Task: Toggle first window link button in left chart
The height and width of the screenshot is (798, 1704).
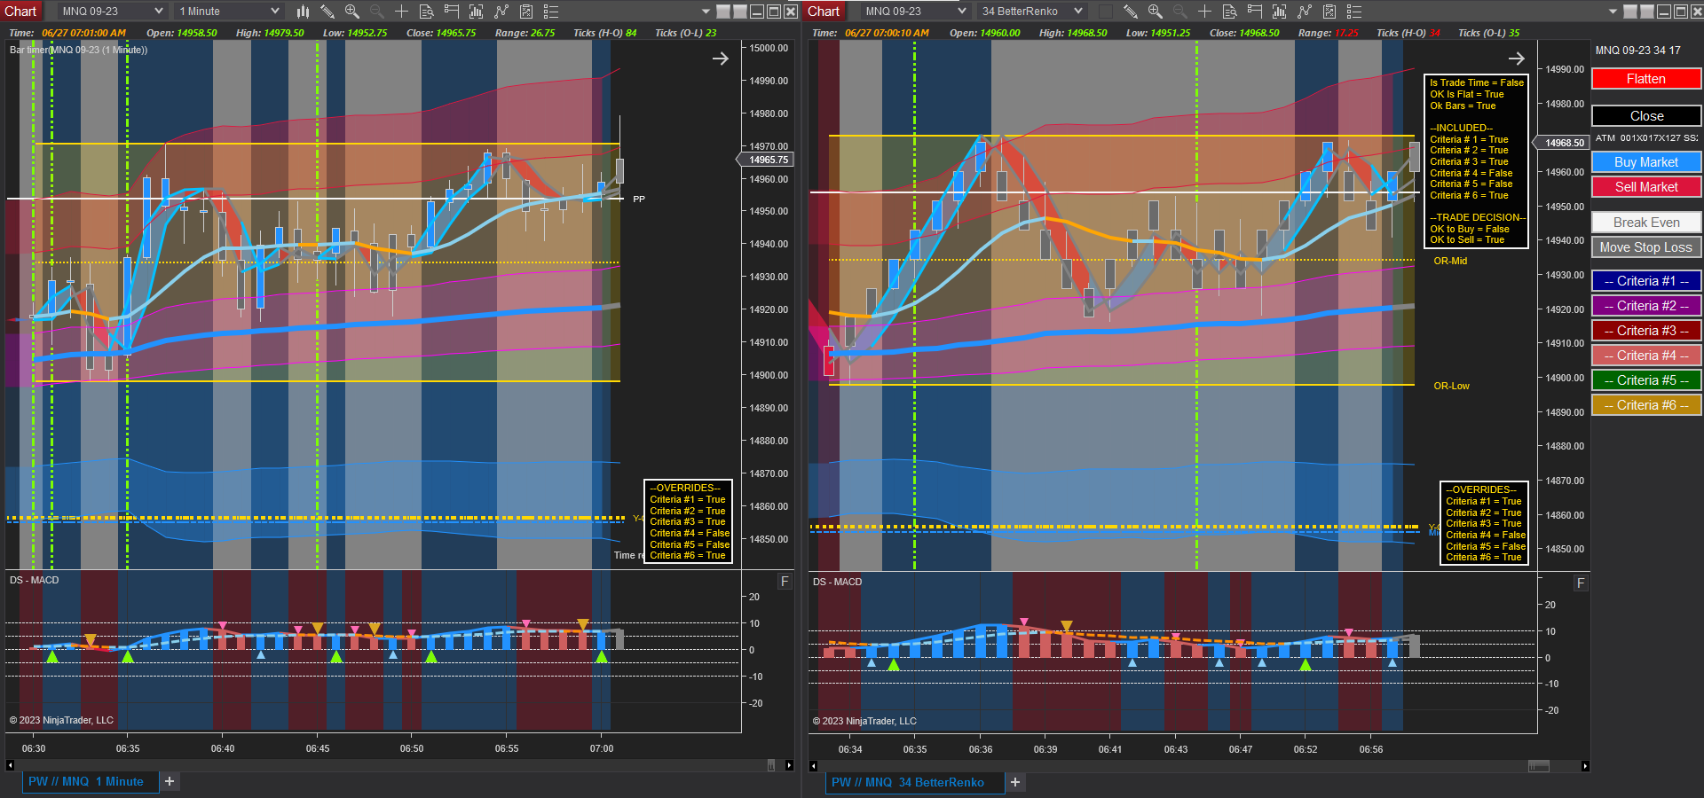Action: coord(723,12)
